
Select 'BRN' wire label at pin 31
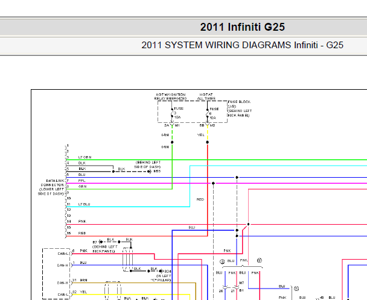pos(83,280)
